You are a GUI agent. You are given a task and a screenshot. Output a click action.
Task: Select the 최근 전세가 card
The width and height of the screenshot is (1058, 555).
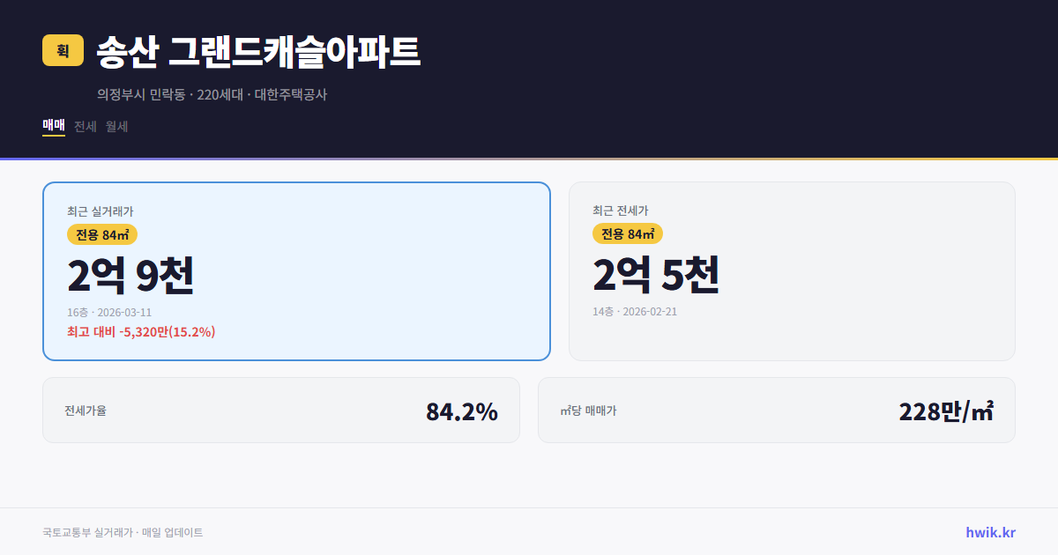792,270
